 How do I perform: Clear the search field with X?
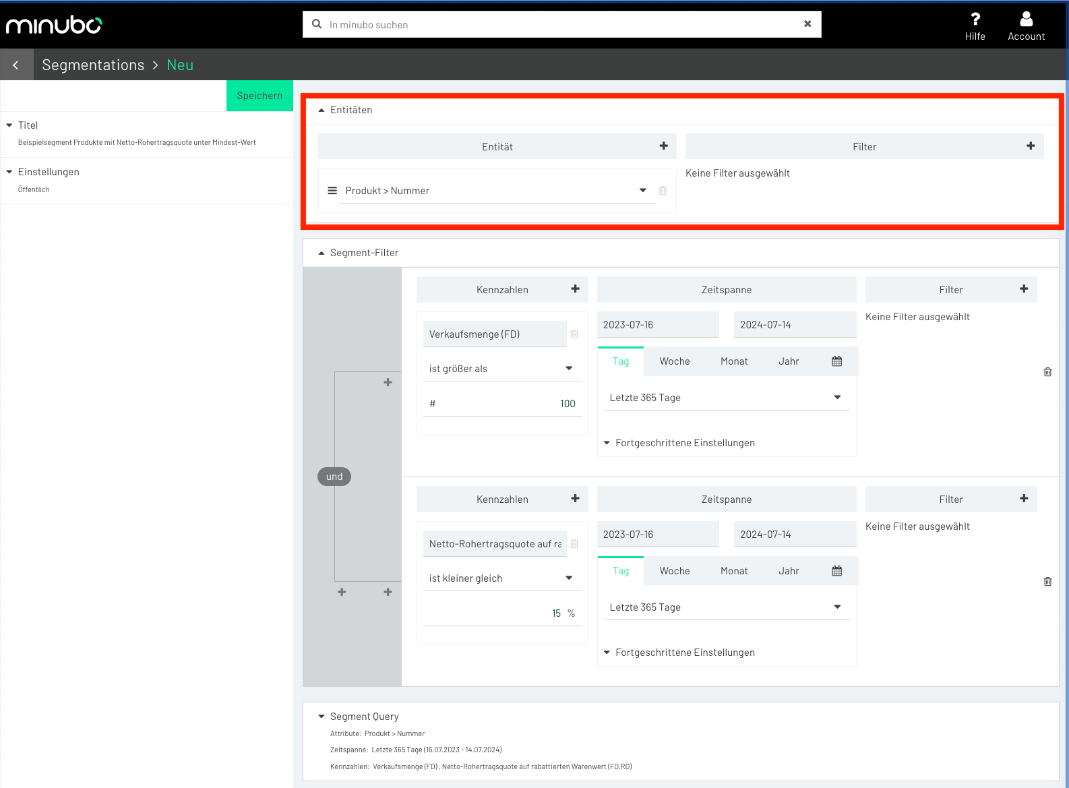[x=807, y=24]
